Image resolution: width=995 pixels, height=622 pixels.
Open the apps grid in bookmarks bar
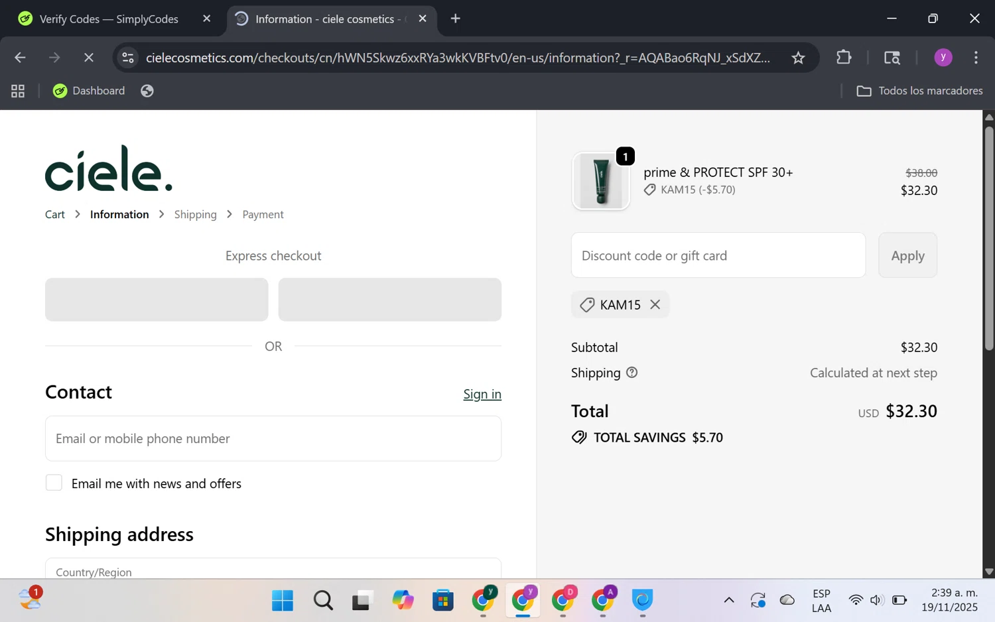click(18, 91)
